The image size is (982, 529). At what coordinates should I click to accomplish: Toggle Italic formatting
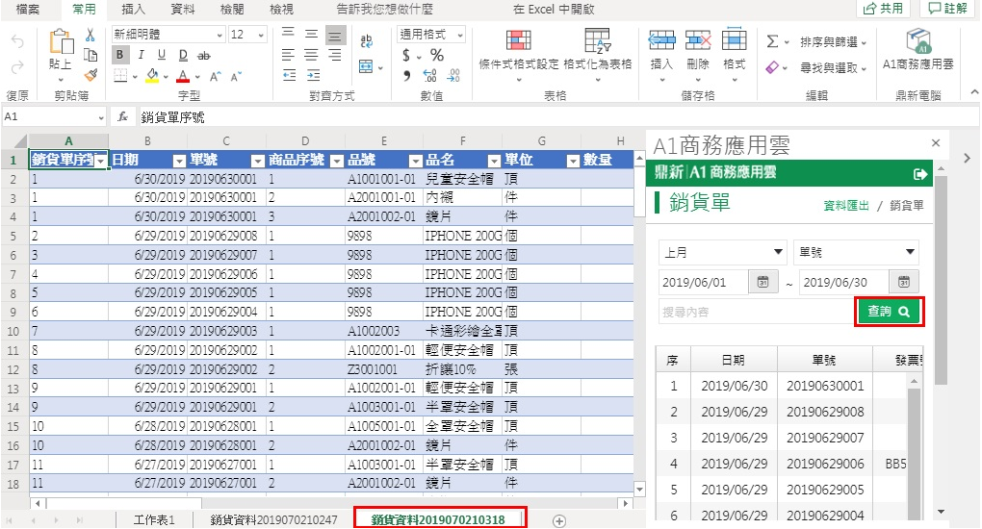pos(141,55)
